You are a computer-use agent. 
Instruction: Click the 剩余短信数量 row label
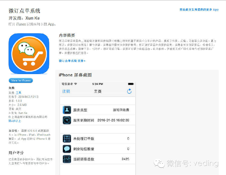pos(84,149)
